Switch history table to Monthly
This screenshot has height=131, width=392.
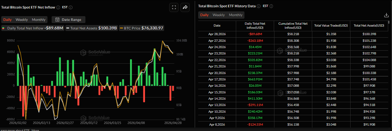point(236,15)
